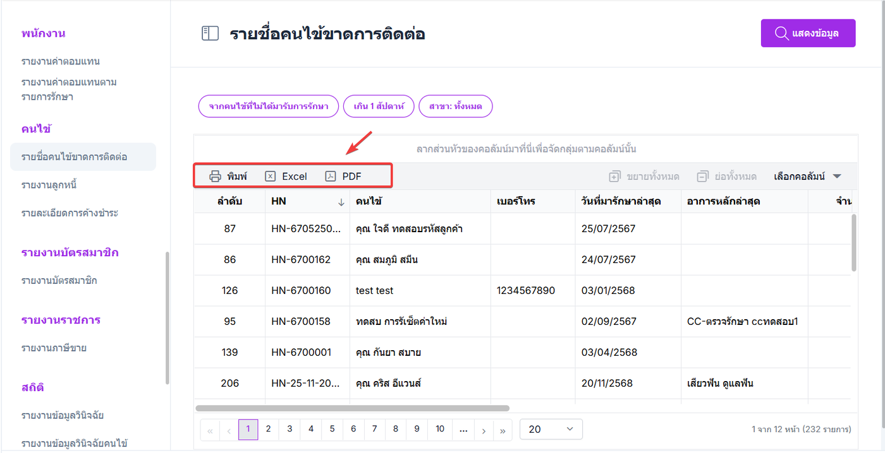The width and height of the screenshot is (885, 453).
Task: Click the sort arrow in HN column
Action: [x=341, y=202]
